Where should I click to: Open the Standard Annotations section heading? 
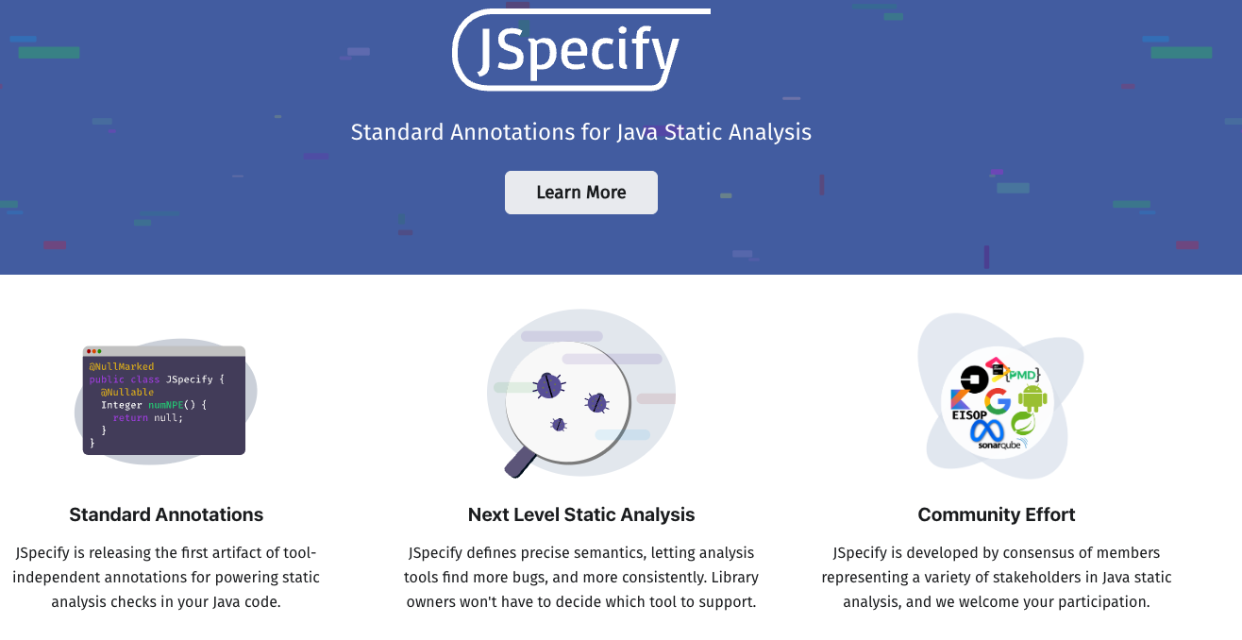coord(166,514)
